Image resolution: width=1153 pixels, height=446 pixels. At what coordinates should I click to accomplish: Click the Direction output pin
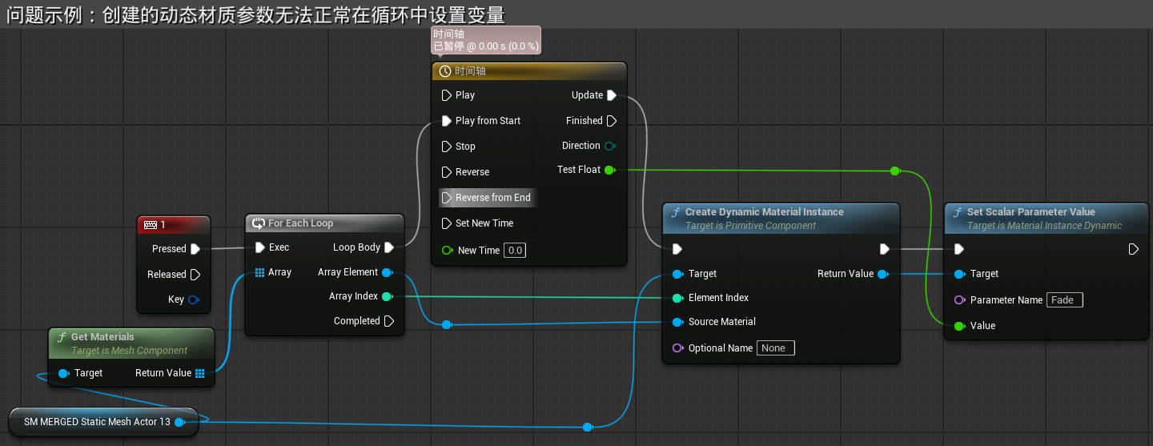coord(610,146)
